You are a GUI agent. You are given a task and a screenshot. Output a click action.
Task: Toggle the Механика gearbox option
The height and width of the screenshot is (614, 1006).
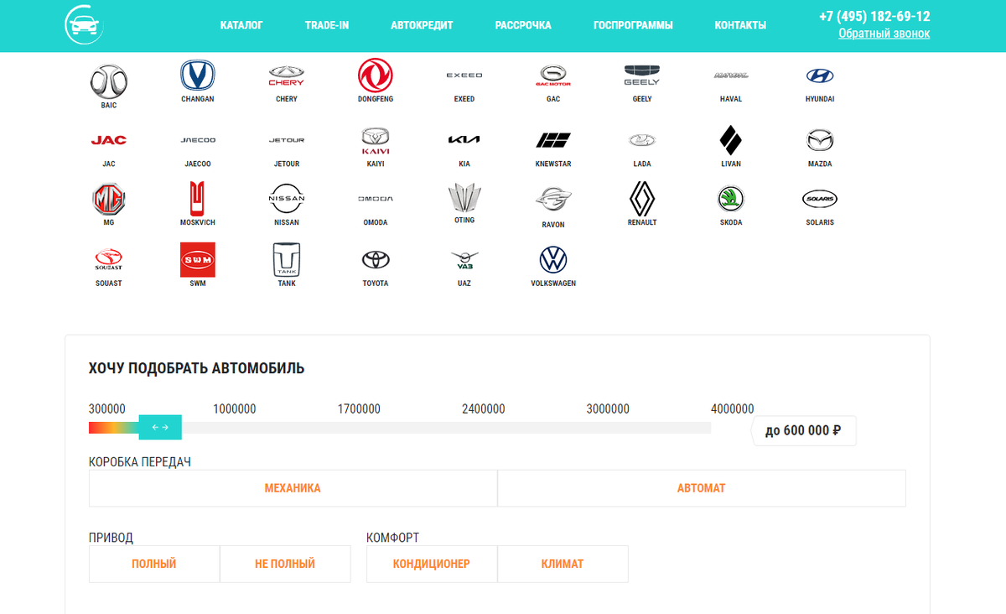coord(293,488)
